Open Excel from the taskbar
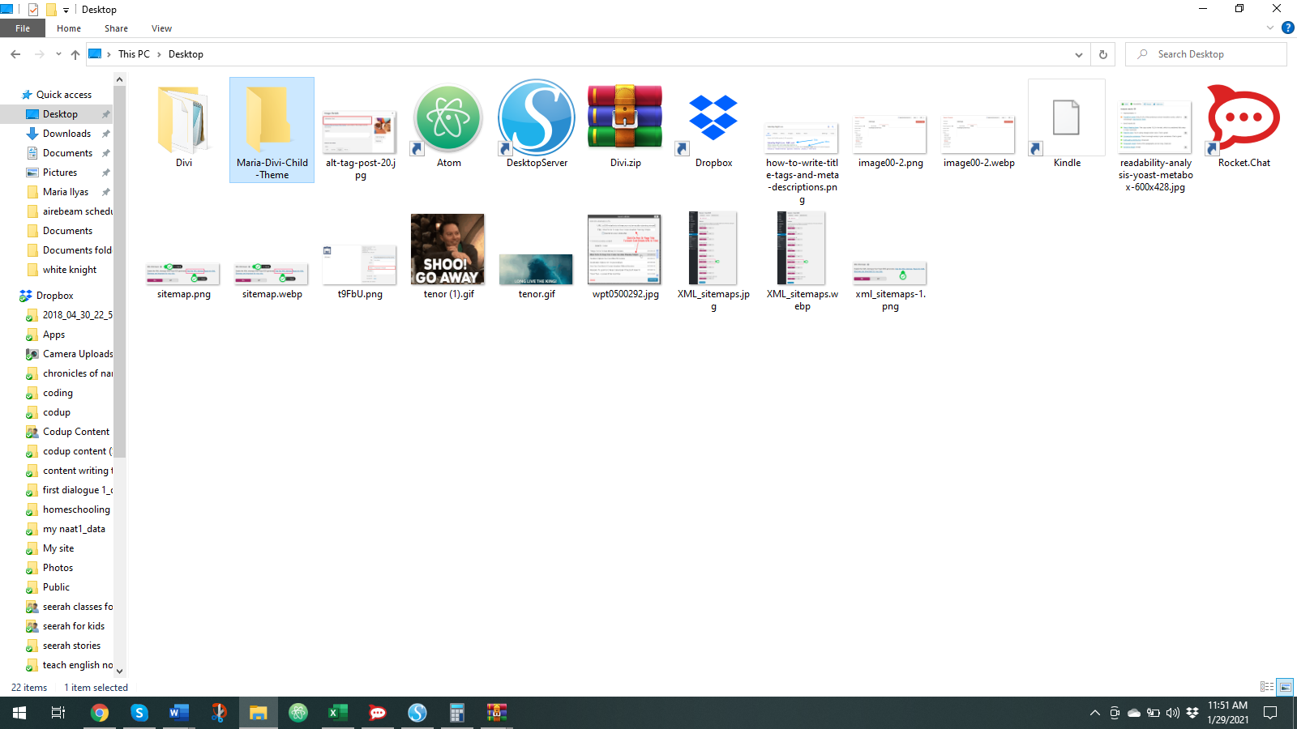The width and height of the screenshot is (1297, 729). pyautogui.click(x=337, y=713)
